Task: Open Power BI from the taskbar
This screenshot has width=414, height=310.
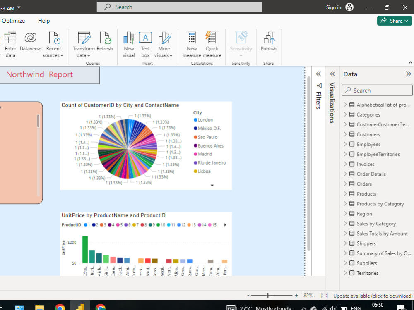Action: tap(80, 307)
